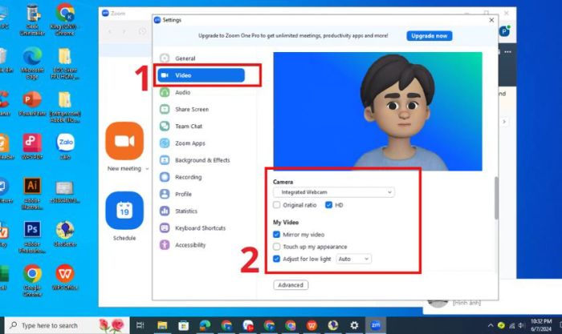Start a New meeting with orange icon
Image resolution: width=562 pixels, height=334 pixels.
click(124, 141)
